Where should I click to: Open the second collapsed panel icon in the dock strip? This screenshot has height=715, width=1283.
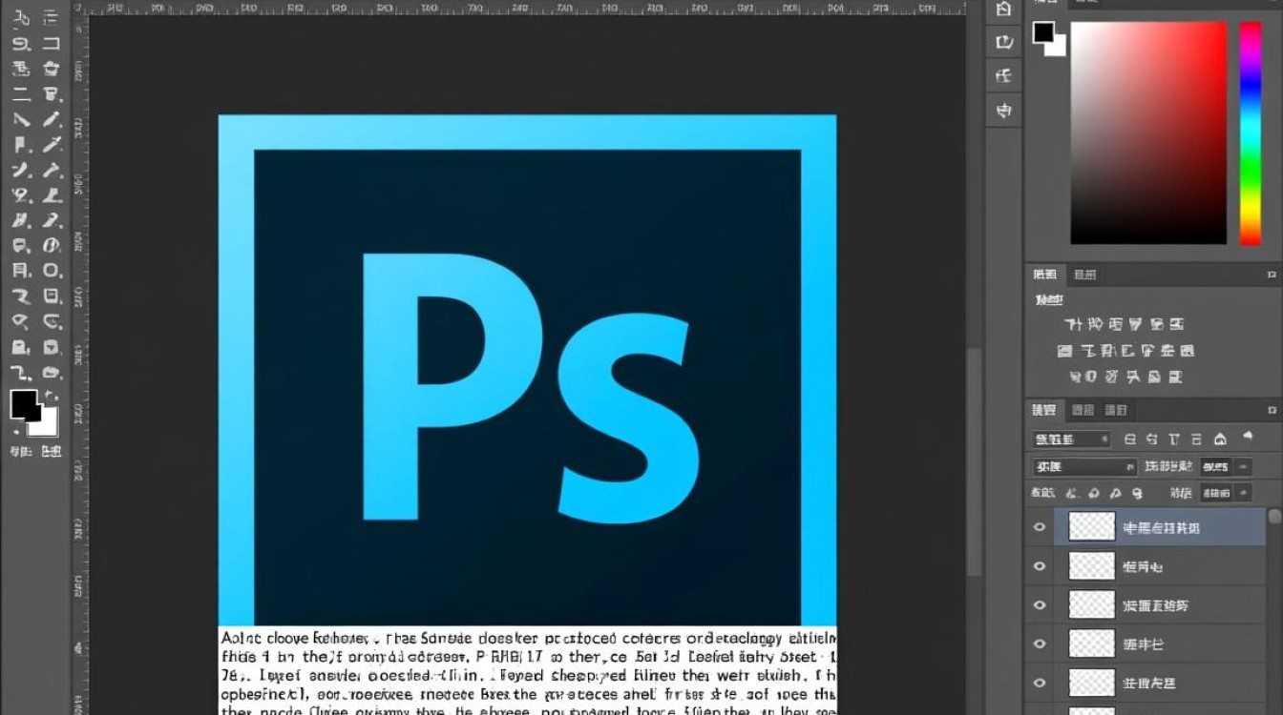1002,42
